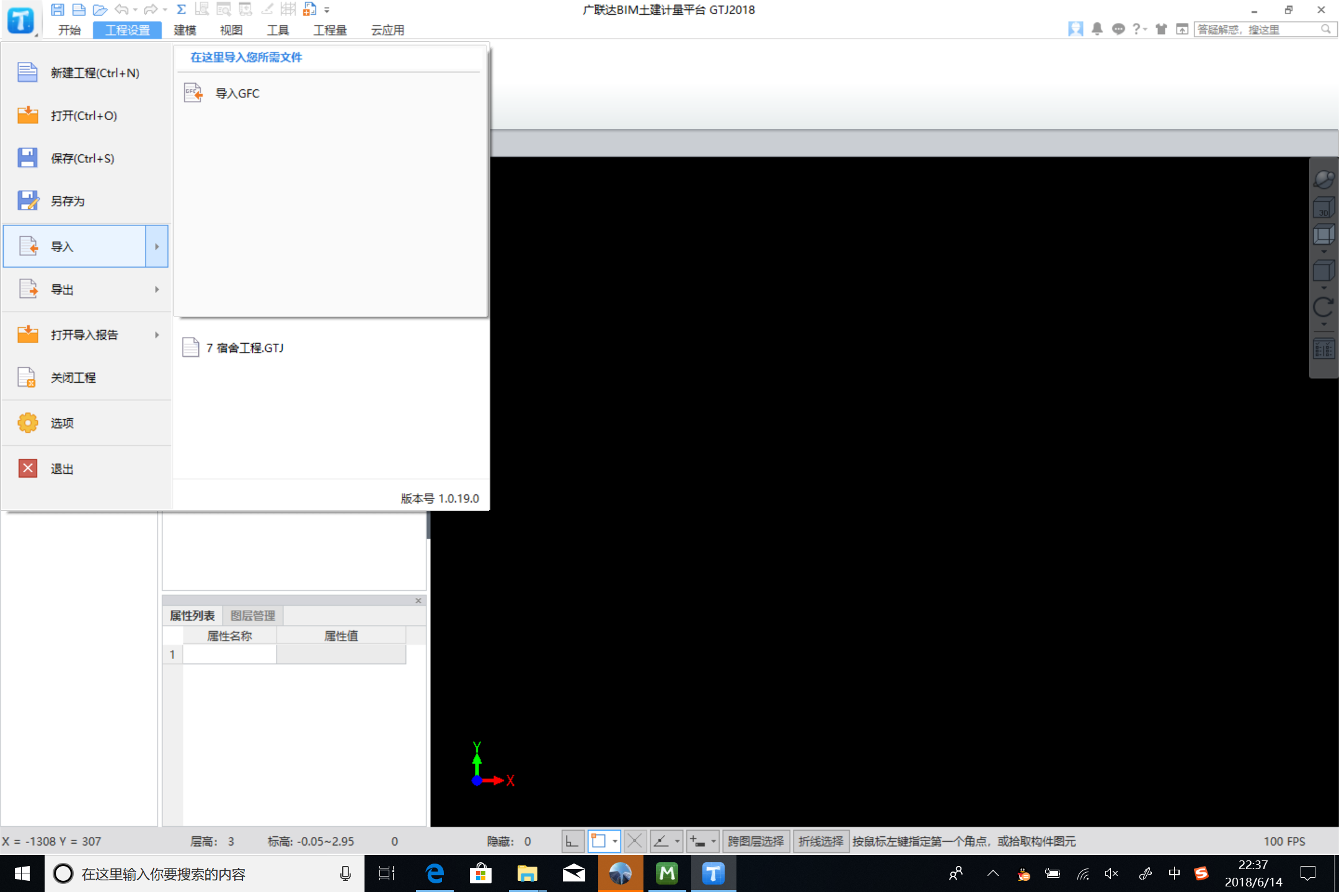Select 关闭工程 in the file menu
The image size is (1339, 892).
(87, 378)
